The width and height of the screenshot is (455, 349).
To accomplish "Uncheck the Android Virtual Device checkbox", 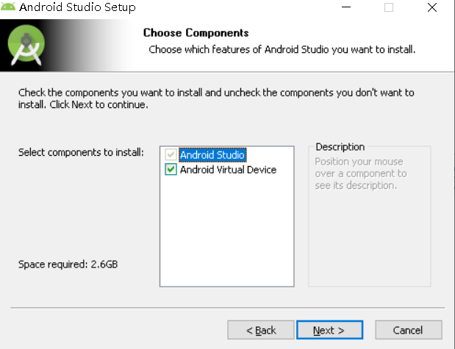I will [171, 170].
